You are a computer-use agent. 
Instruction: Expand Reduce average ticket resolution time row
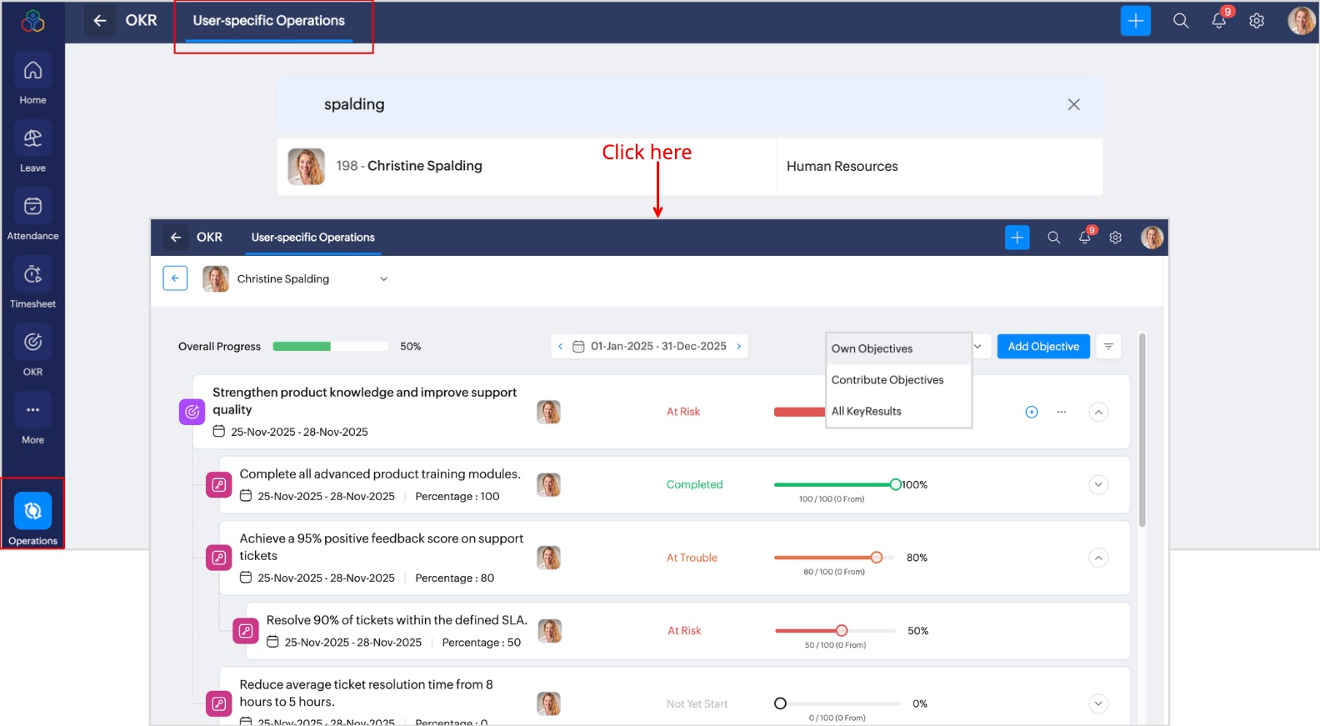(1098, 703)
